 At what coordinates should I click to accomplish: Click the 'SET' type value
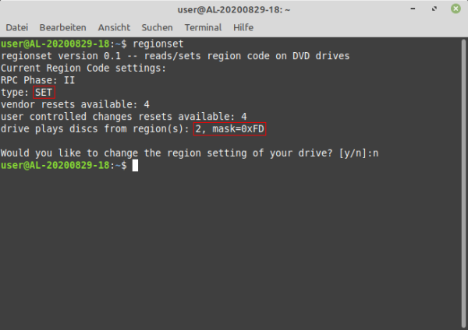[44, 93]
